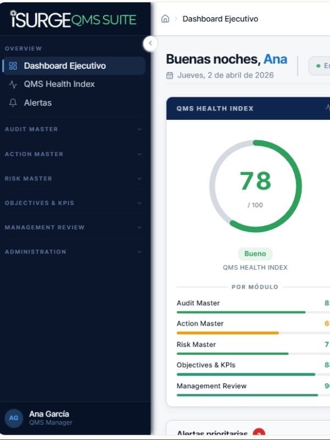Click the Bueno status badge

pyautogui.click(x=255, y=254)
